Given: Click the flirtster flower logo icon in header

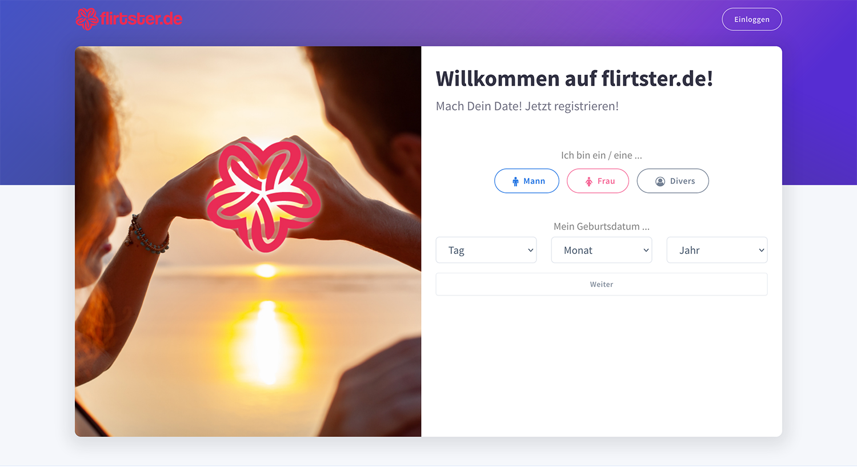Looking at the screenshot, I should pyautogui.click(x=87, y=19).
